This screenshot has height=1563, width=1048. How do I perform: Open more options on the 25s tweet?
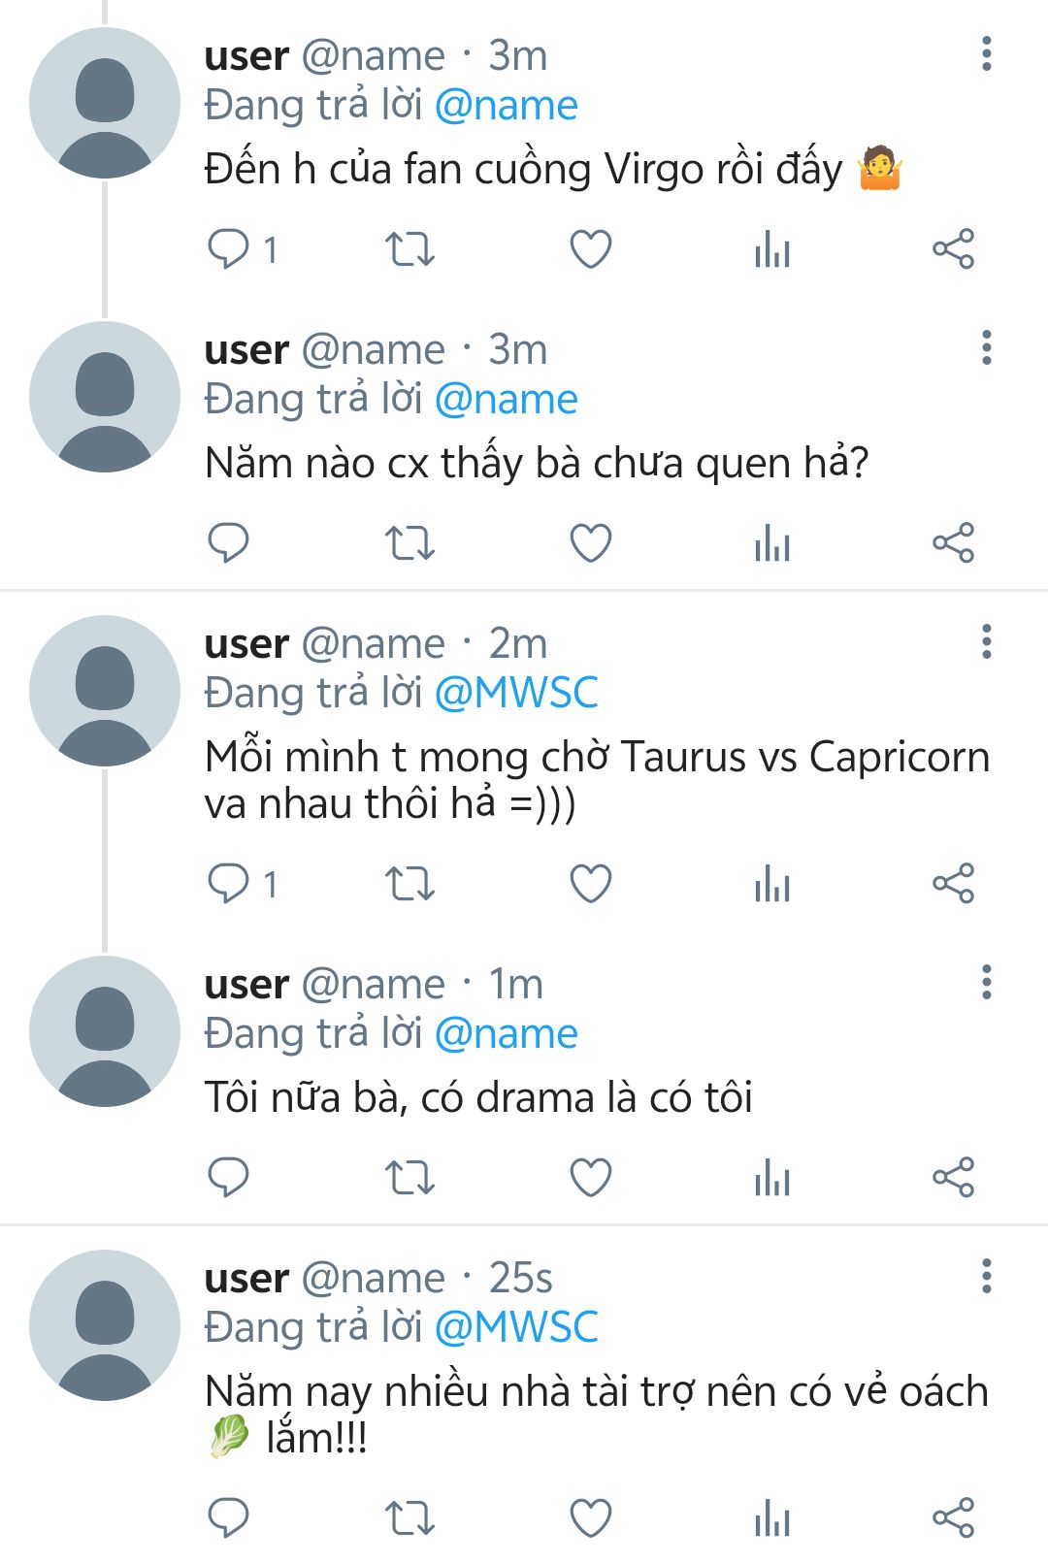(x=987, y=1276)
